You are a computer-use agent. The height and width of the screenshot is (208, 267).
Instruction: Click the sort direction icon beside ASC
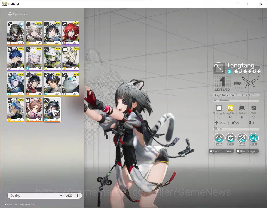coord(78,196)
